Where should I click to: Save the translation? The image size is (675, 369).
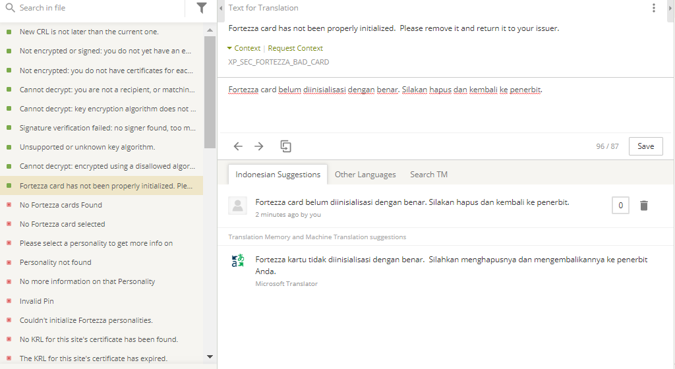coord(646,146)
